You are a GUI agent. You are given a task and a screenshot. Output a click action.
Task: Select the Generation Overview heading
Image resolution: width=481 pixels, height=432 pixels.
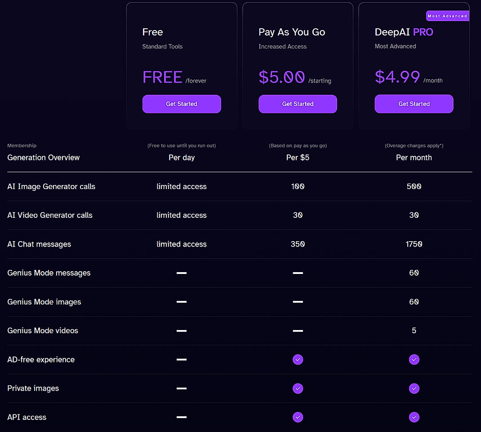coord(43,158)
